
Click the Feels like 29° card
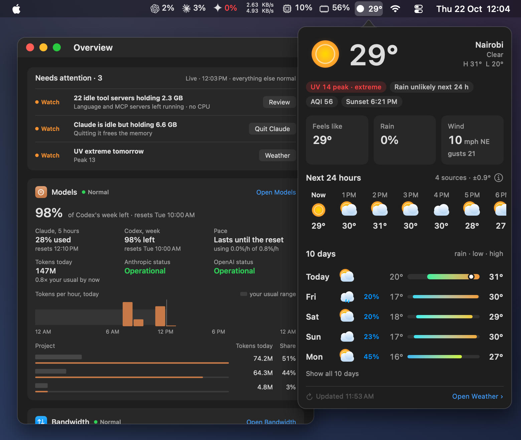point(337,140)
